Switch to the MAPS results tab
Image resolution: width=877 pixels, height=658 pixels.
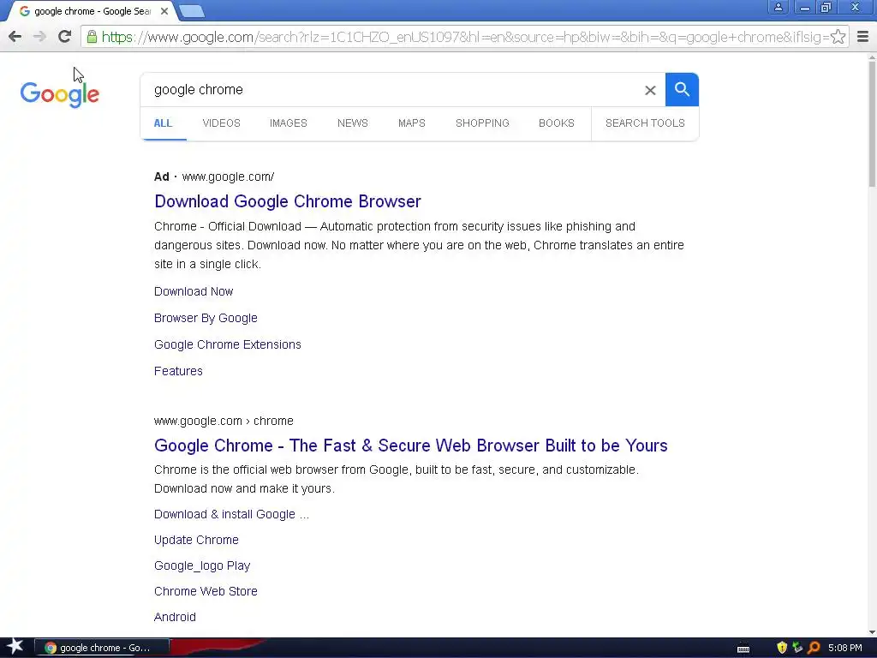412,123
